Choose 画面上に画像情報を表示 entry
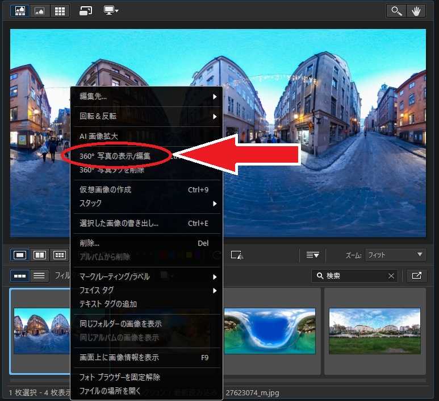439x401 pixels. [147, 358]
